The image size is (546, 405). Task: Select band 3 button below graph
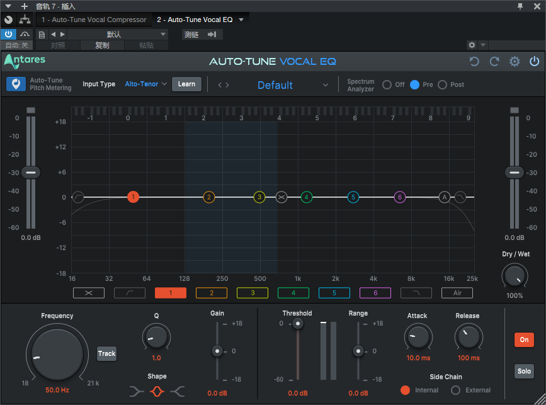(253, 293)
